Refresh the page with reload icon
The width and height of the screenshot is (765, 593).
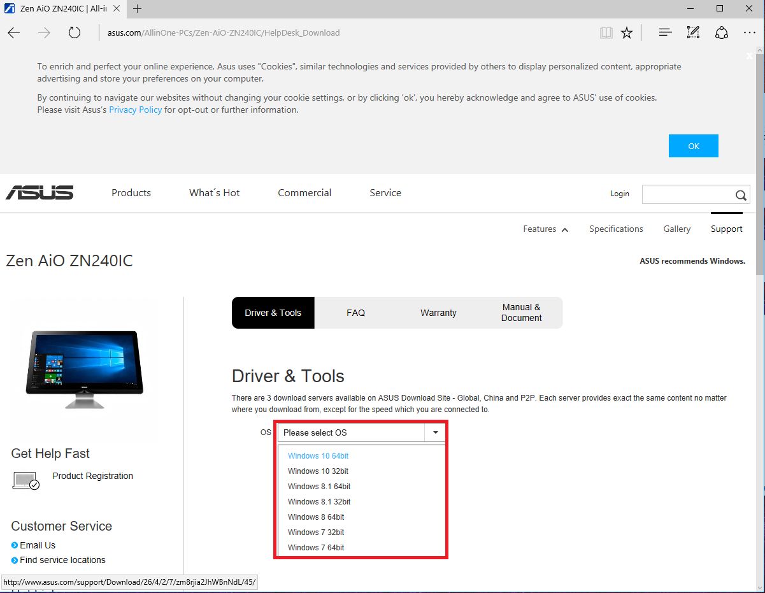[75, 32]
